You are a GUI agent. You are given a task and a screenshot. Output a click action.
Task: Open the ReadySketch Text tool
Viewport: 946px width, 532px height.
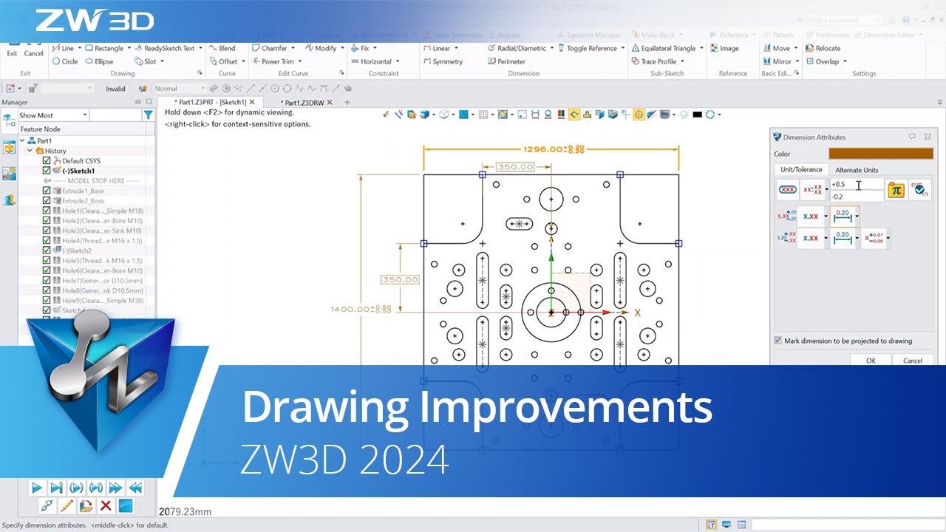click(163, 48)
